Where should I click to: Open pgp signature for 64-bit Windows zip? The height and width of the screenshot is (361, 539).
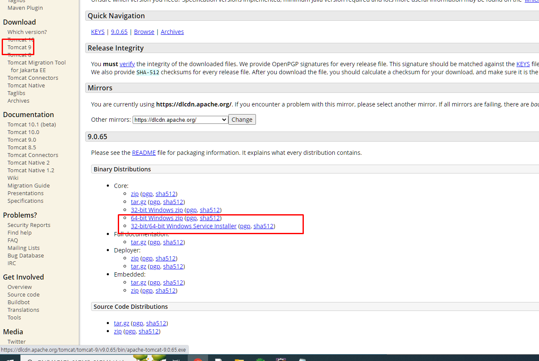pos(192,218)
